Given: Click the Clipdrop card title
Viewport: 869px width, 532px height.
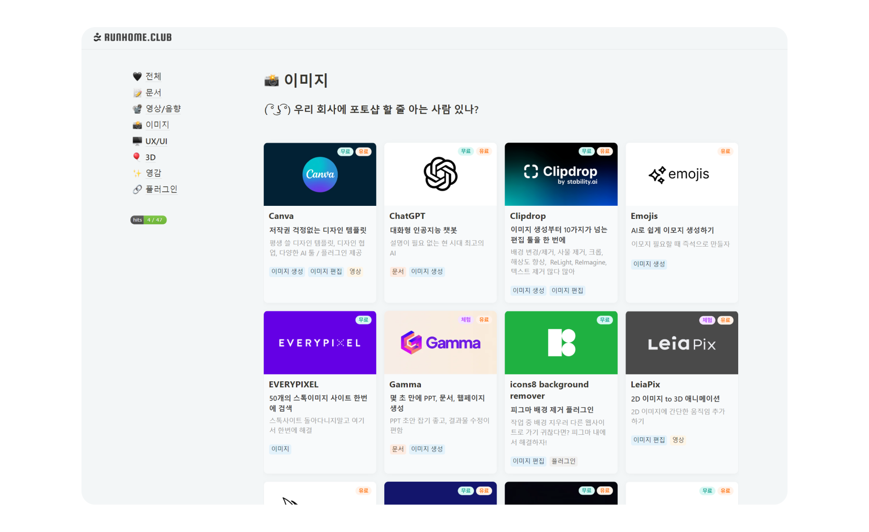Looking at the screenshot, I should [528, 216].
